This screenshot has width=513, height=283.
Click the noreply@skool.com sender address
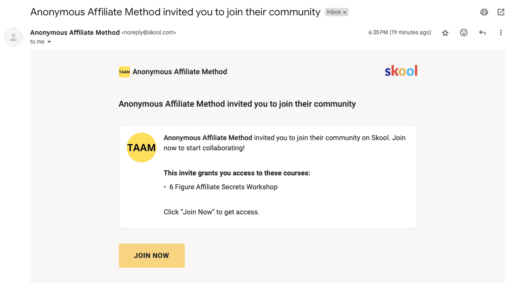[x=149, y=32]
